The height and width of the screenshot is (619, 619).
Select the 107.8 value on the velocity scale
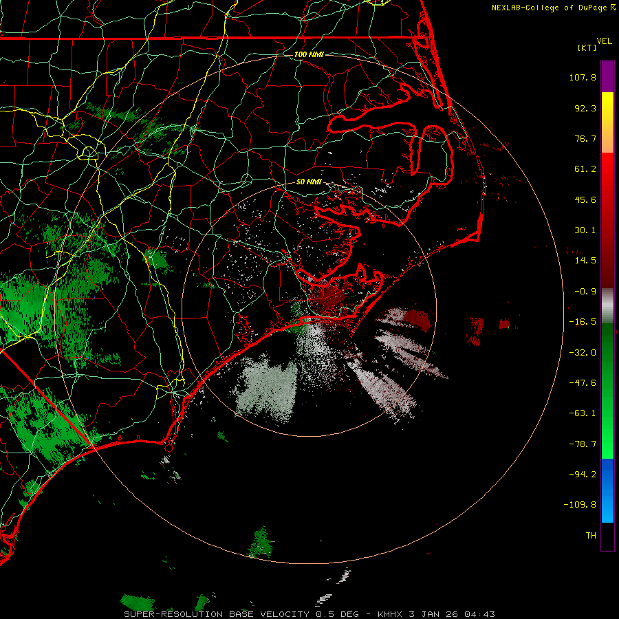(583, 77)
